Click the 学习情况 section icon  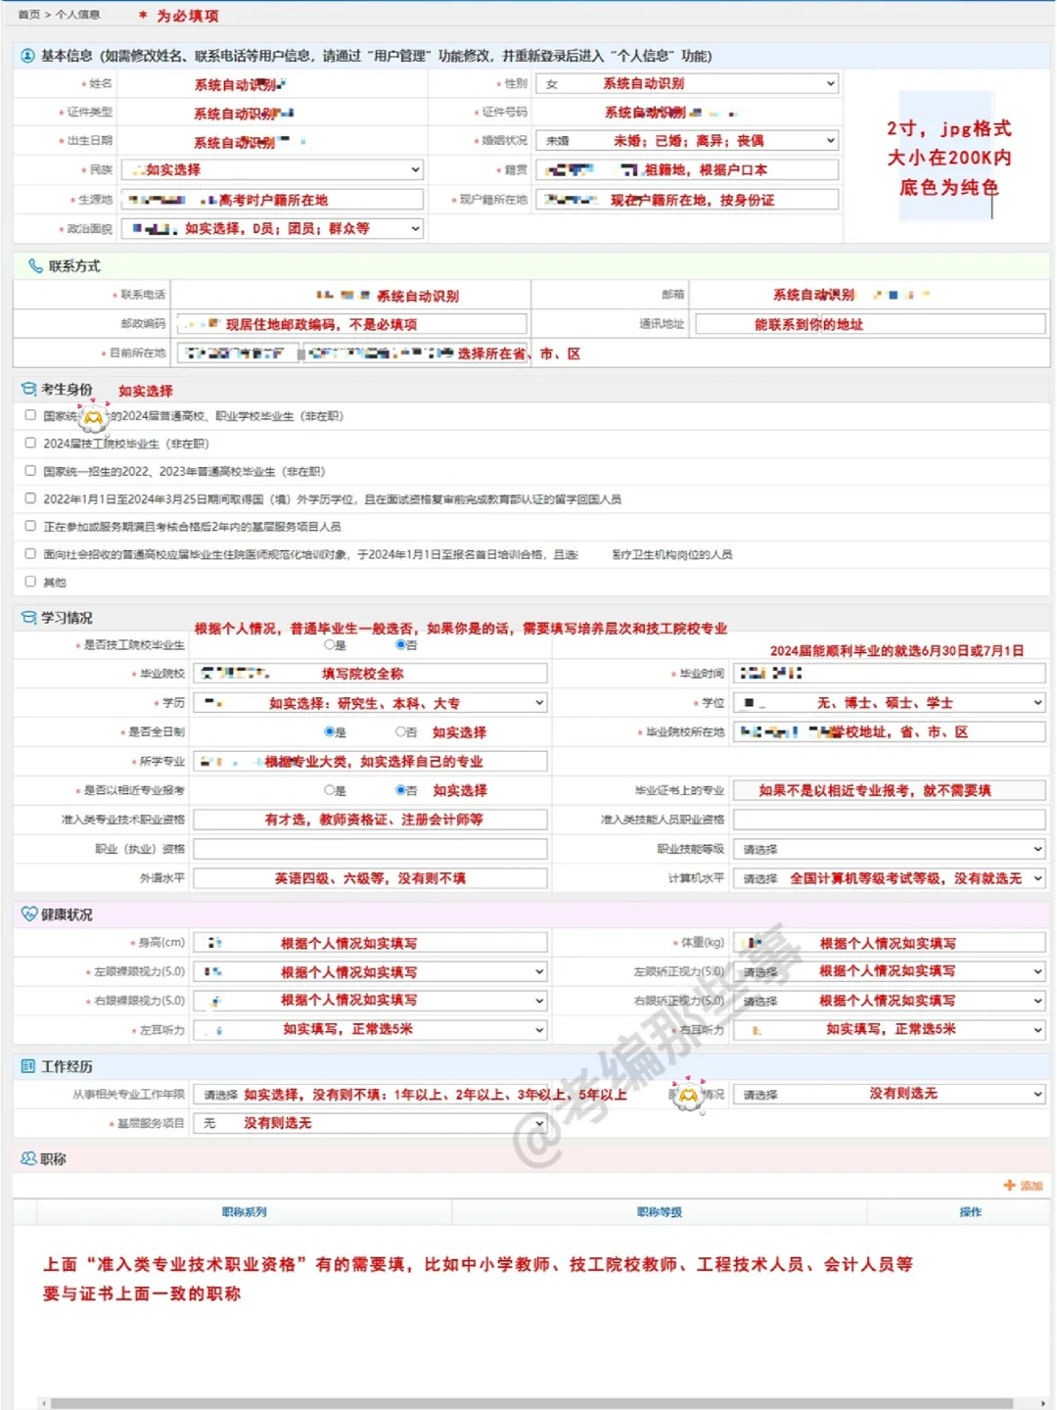[x=29, y=618]
